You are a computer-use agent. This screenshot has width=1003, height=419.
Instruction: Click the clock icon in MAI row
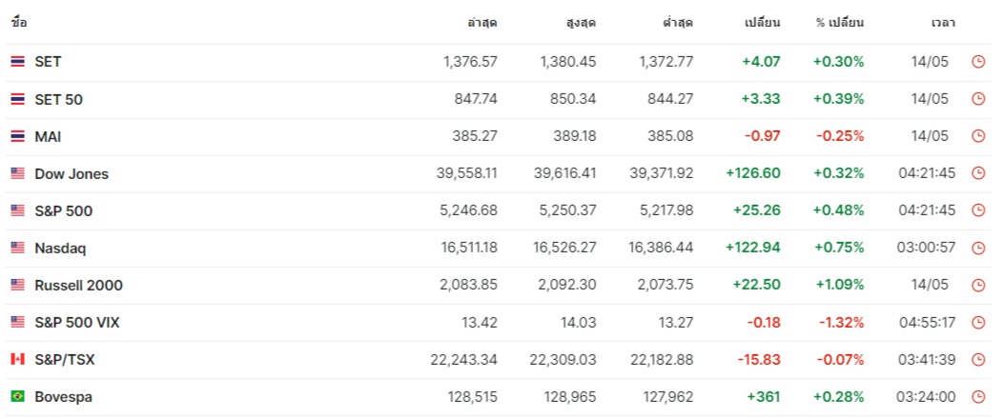[977, 136]
